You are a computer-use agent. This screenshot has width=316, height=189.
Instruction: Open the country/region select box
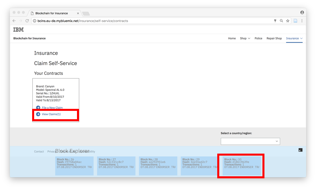[x=250, y=141]
